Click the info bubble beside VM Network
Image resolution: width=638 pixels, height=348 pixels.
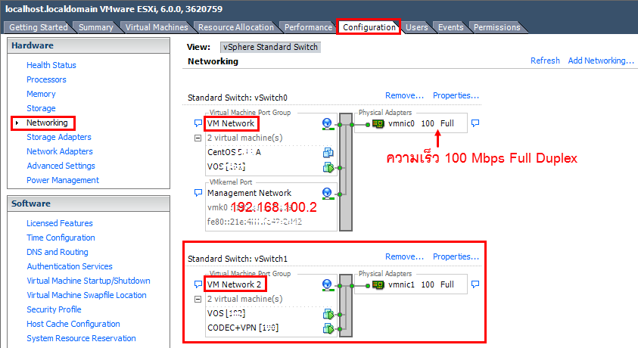coord(198,123)
